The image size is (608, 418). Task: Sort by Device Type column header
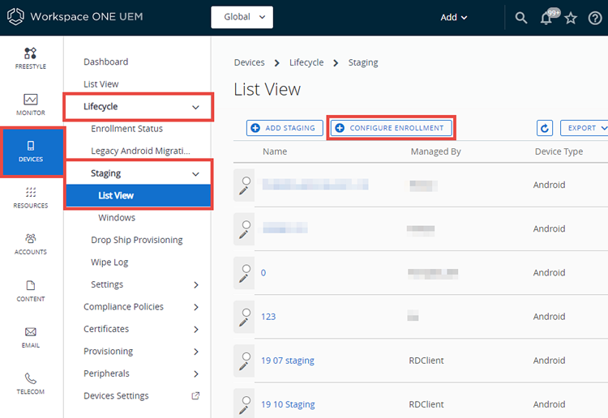559,151
